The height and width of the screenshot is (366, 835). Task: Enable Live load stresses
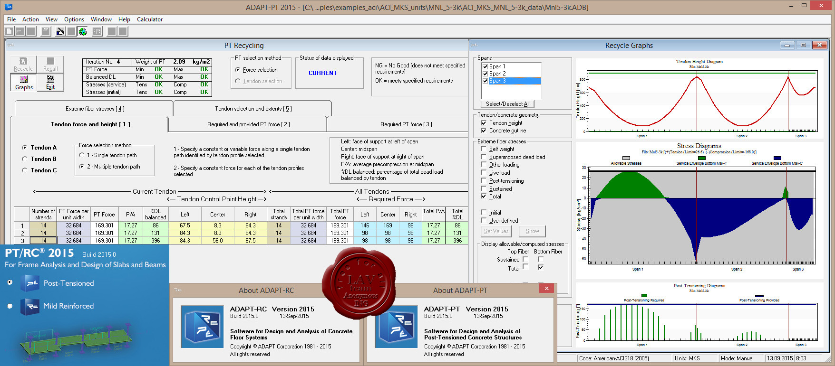484,173
